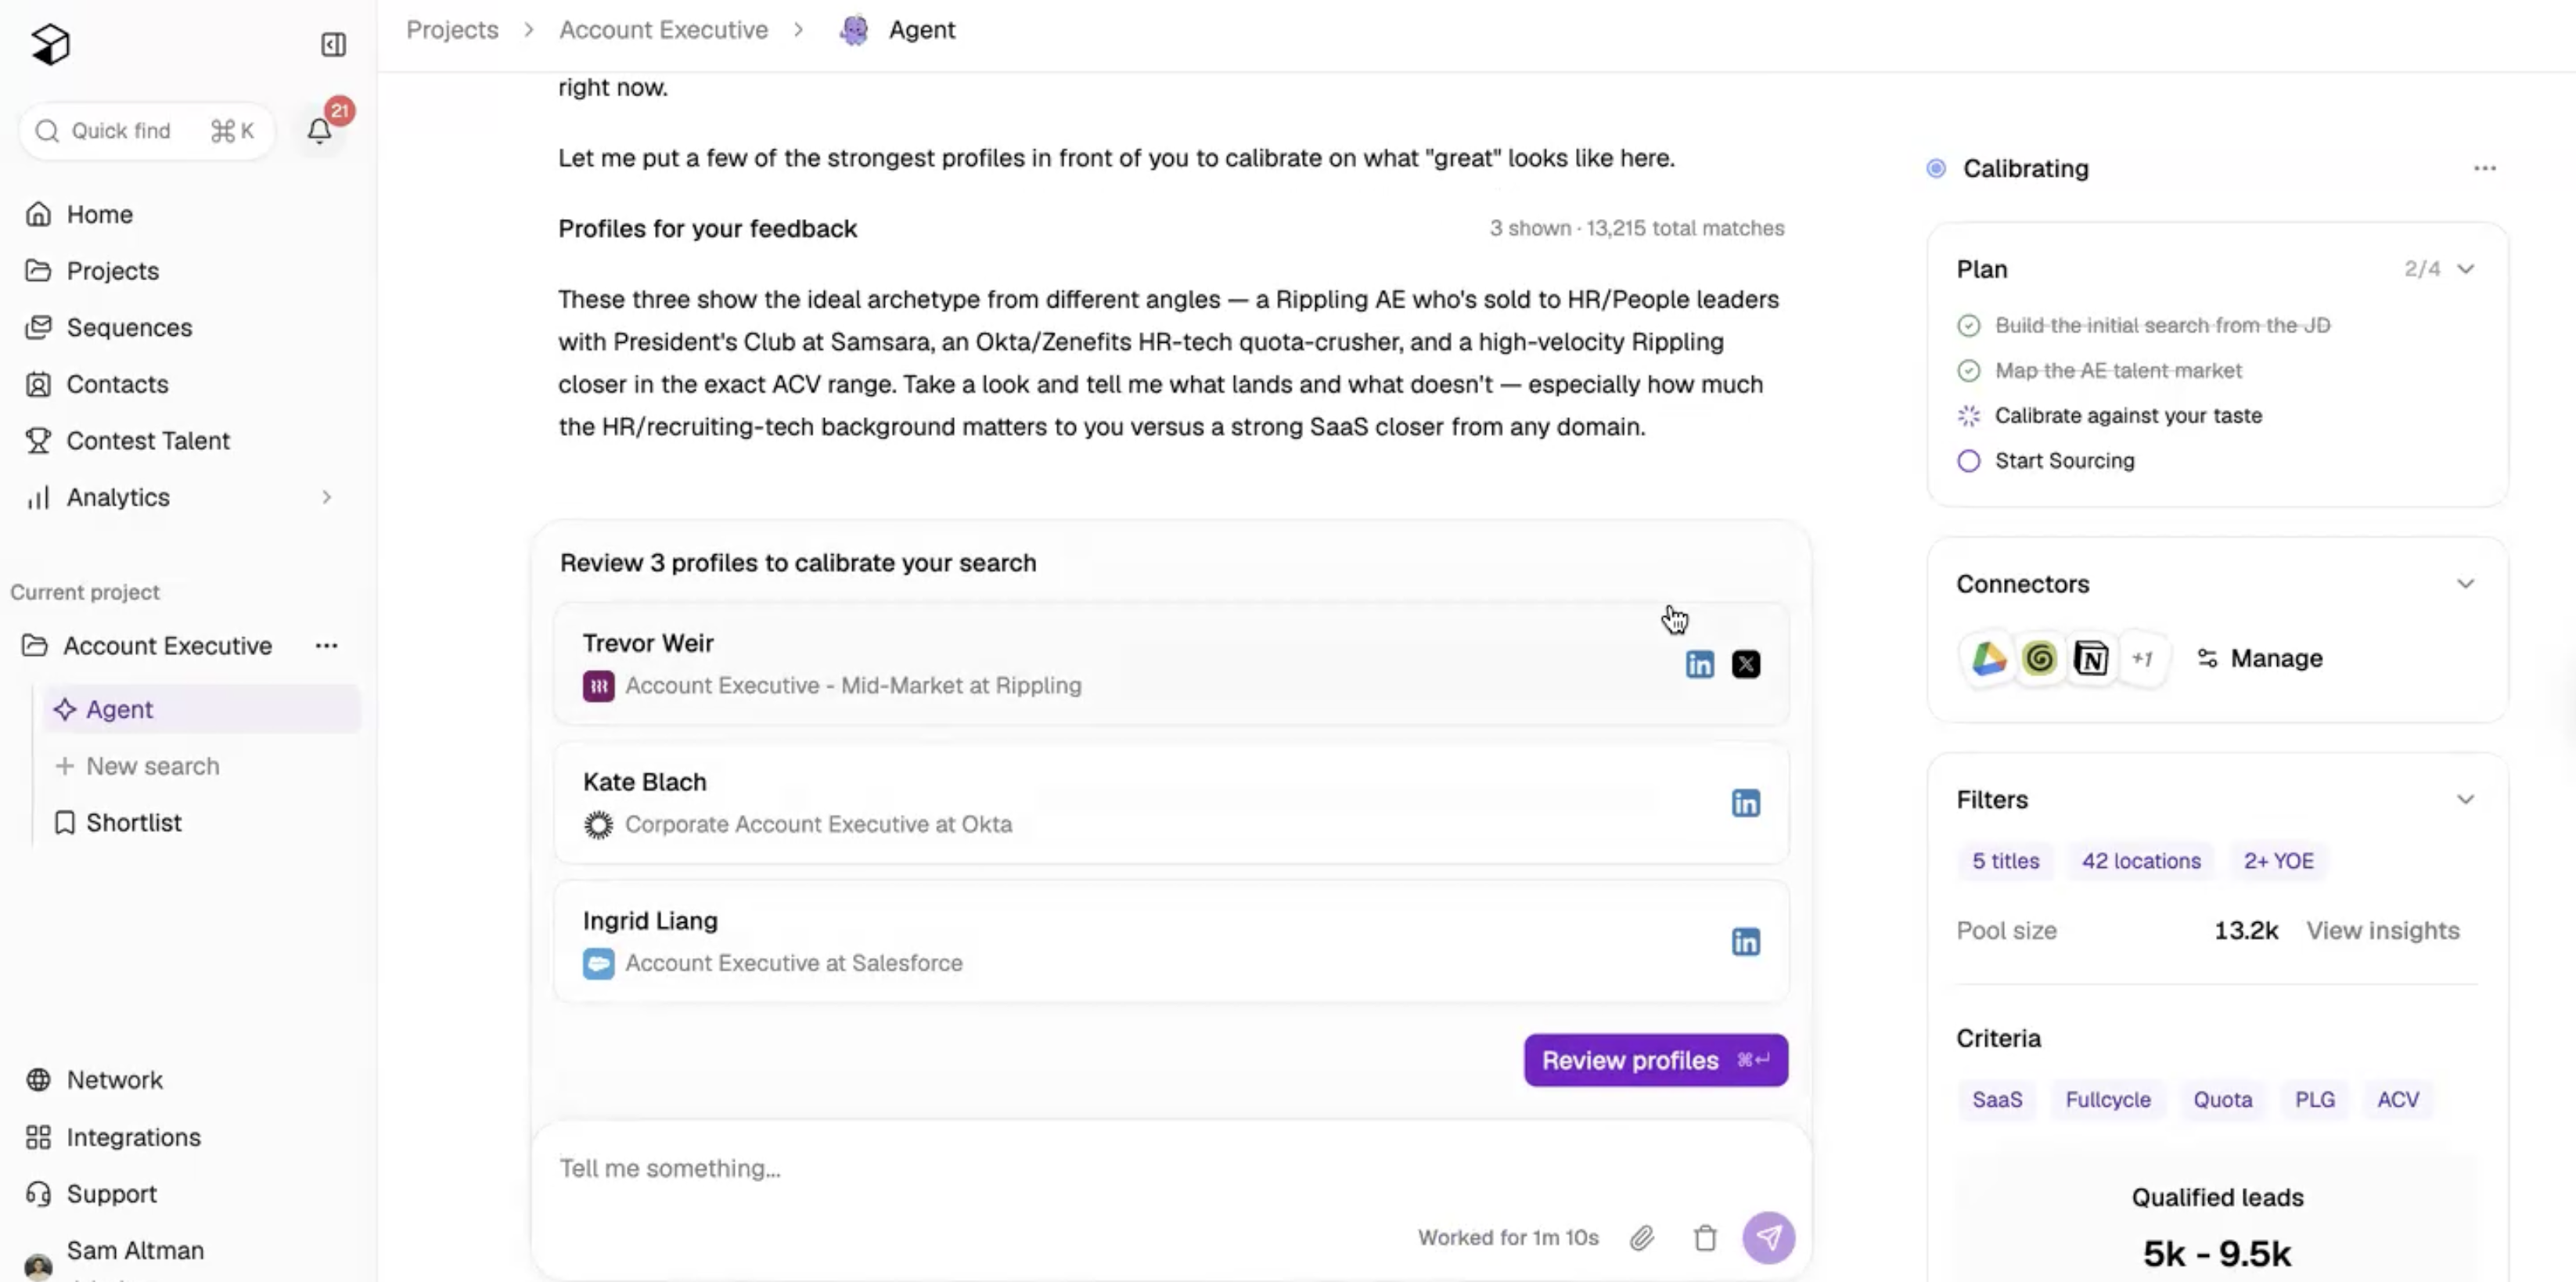This screenshot has height=1282, width=2576.
Task: Click the Build the initial search checkmark
Action: coord(1968,326)
